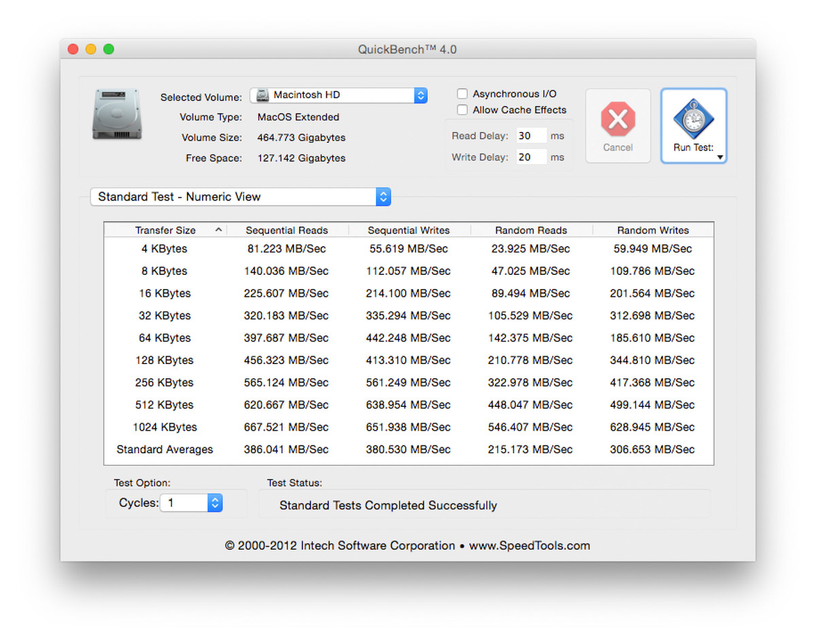Close the QuickBench window with red button
816x643 pixels.
point(73,49)
